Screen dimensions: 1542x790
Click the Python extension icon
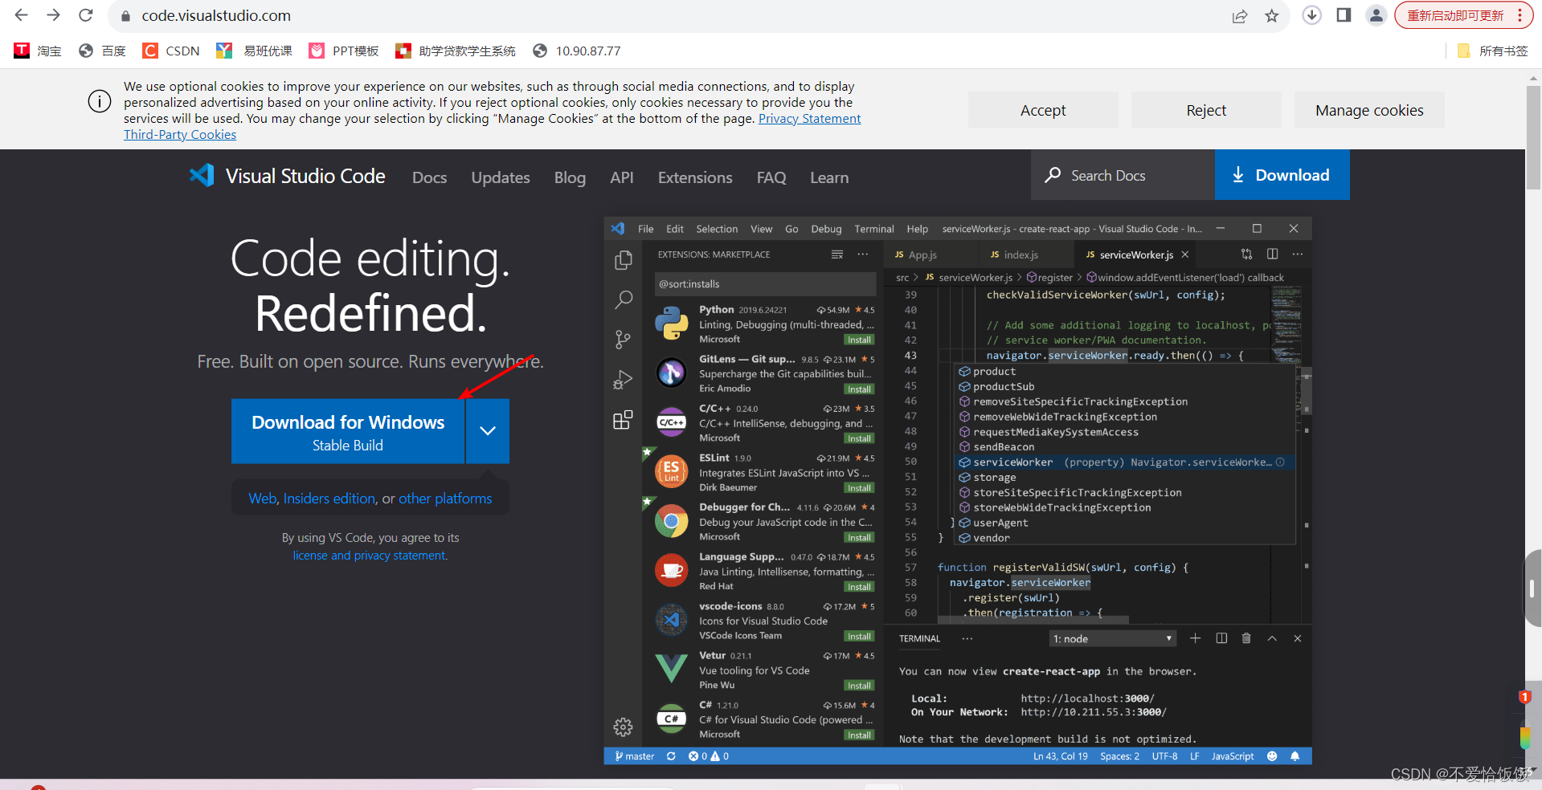tap(671, 324)
